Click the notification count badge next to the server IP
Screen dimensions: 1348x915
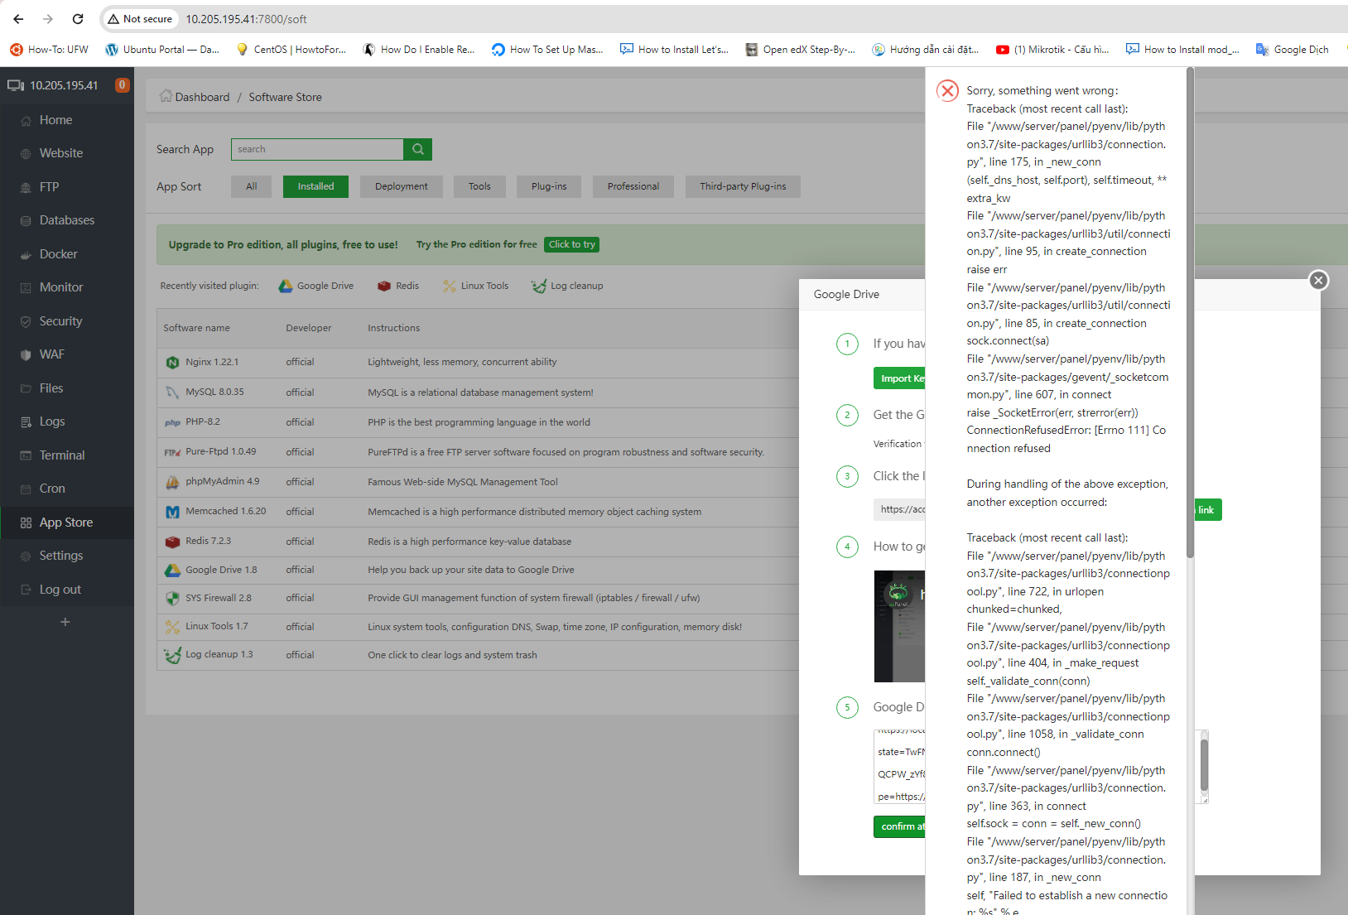(x=122, y=84)
